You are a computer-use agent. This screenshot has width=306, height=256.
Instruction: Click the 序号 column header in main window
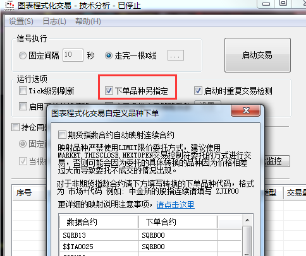(29, 192)
